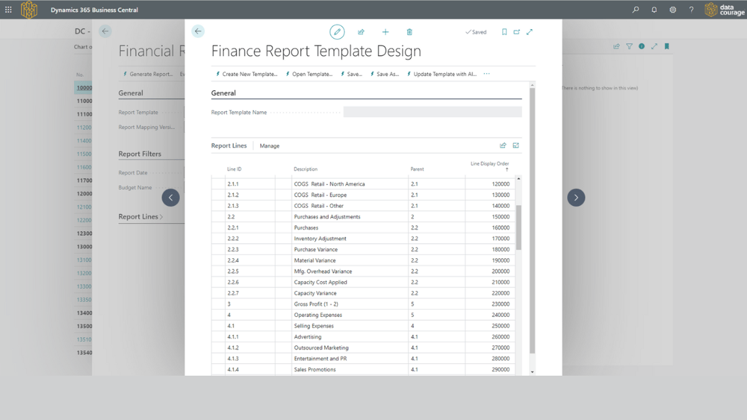Image resolution: width=747 pixels, height=420 pixels.
Task: Click the Report Template Name field
Action: [432, 112]
